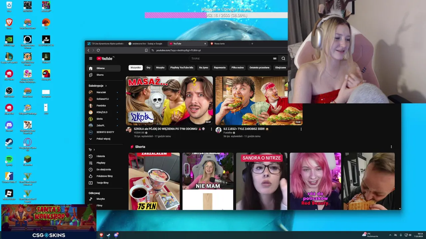Switch to the Google search tab
The image size is (426, 239).
pos(146,43)
